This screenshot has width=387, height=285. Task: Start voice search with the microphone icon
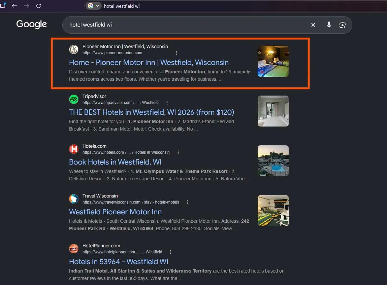point(329,25)
